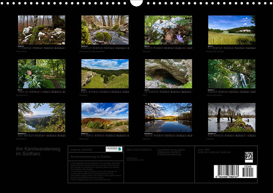Viewport: 273px width, 193px height.
Task: Open the May forest trail photo
Action: coord(42,74)
